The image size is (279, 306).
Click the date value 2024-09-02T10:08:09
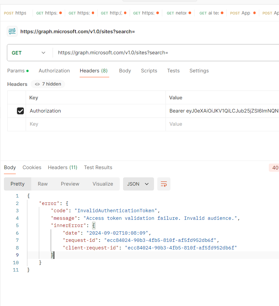point(117,233)
